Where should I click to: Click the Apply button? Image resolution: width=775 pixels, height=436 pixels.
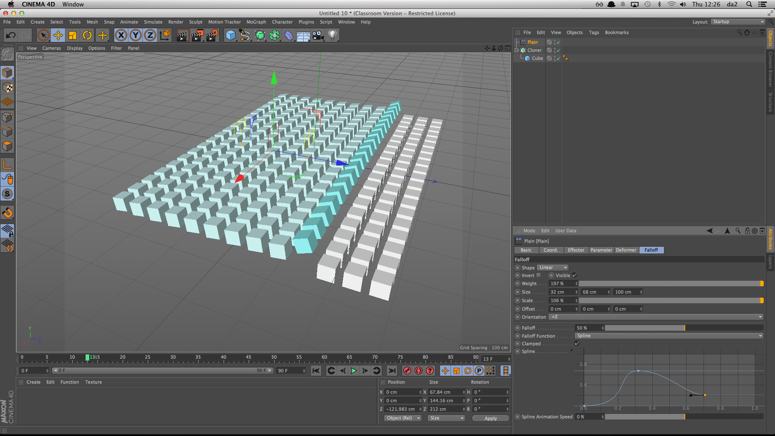tap(490, 418)
